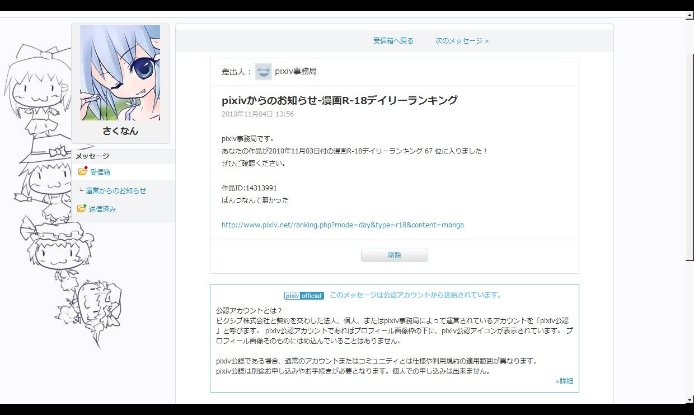Open the 受信箱 inbox folder icon
The width and height of the screenshot is (694, 415).
coord(83,171)
